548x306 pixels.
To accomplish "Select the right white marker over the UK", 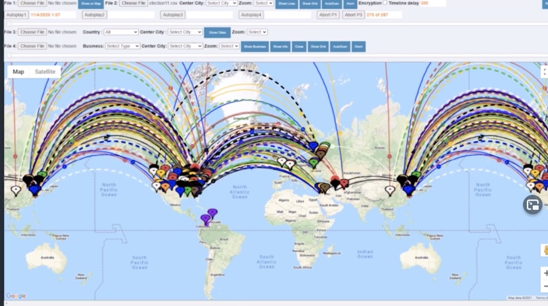I will click(x=290, y=164).
